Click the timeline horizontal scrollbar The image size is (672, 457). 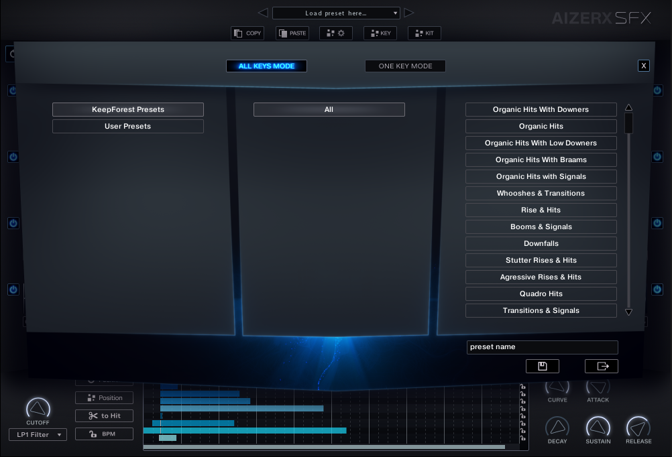click(324, 447)
